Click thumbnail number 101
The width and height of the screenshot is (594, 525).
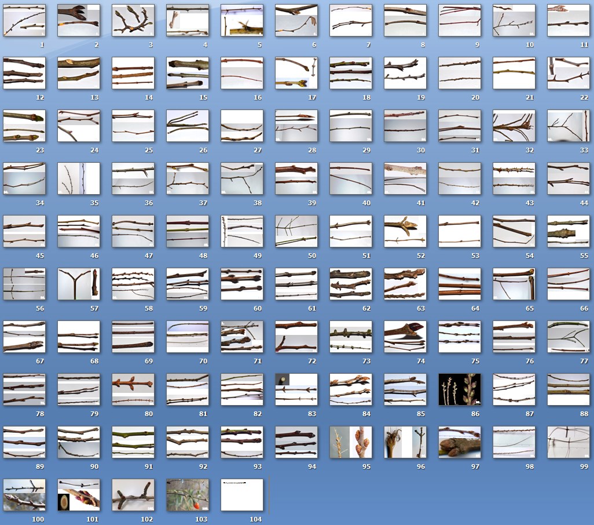coord(79,495)
